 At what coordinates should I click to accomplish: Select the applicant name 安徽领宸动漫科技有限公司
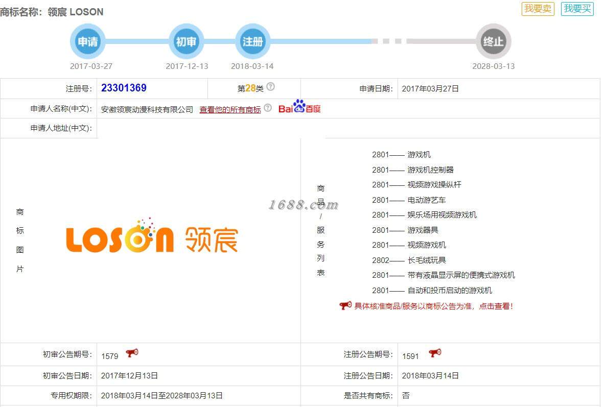(x=147, y=110)
